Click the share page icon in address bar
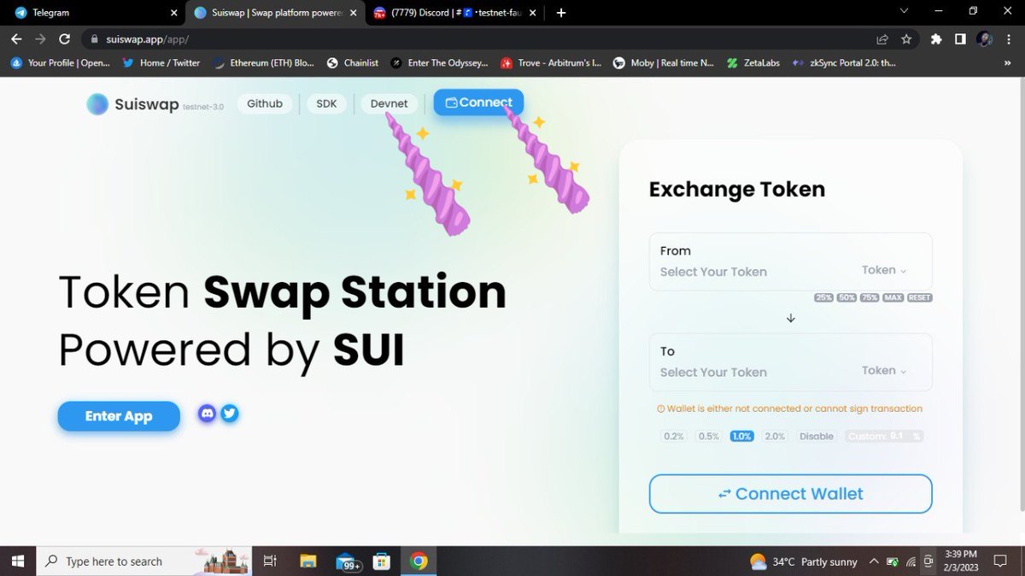1025x576 pixels. (x=882, y=39)
